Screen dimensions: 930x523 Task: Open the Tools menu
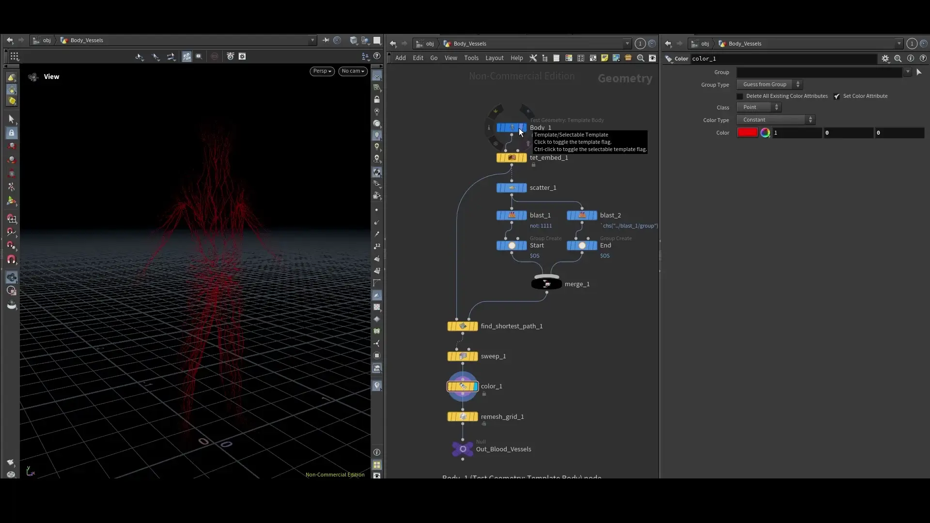471,58
